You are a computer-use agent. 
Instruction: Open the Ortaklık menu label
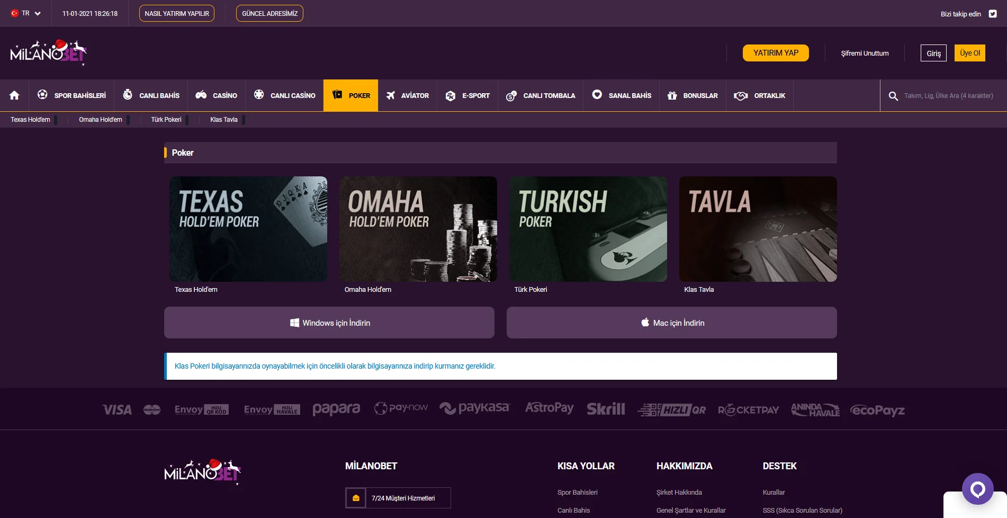(770, 96)
